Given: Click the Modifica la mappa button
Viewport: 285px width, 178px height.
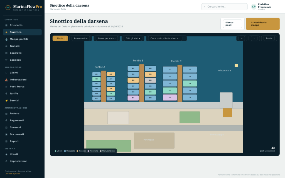Looking at the screenshot, I should [x=263, y=24].
